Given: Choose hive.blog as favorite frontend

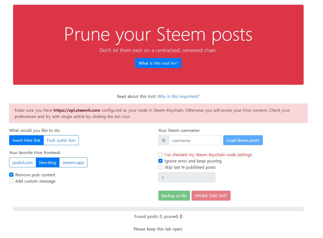Looking at the screenshot, I should 48,162.
